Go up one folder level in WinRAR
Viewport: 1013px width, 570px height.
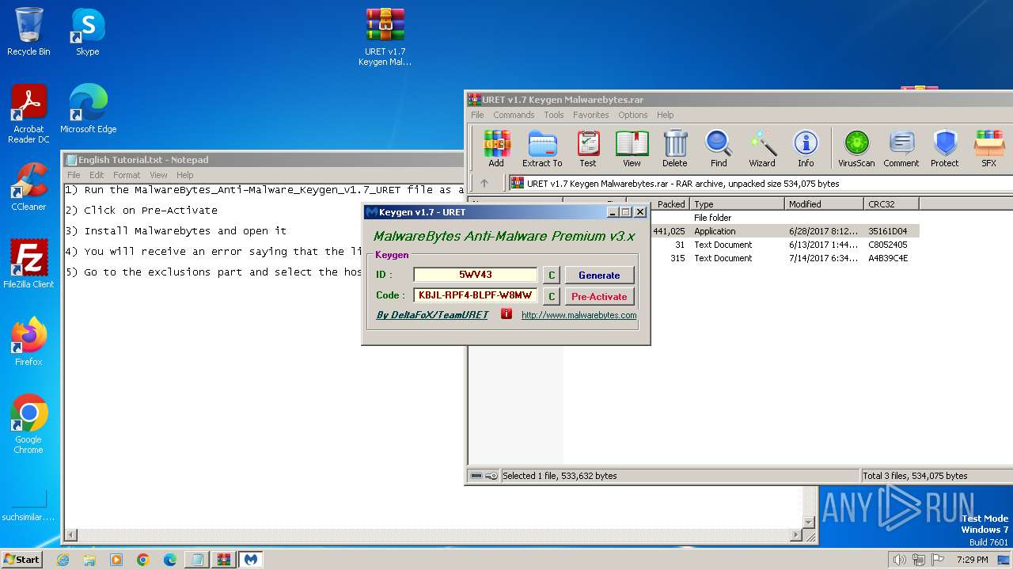(x=484, y=183)
